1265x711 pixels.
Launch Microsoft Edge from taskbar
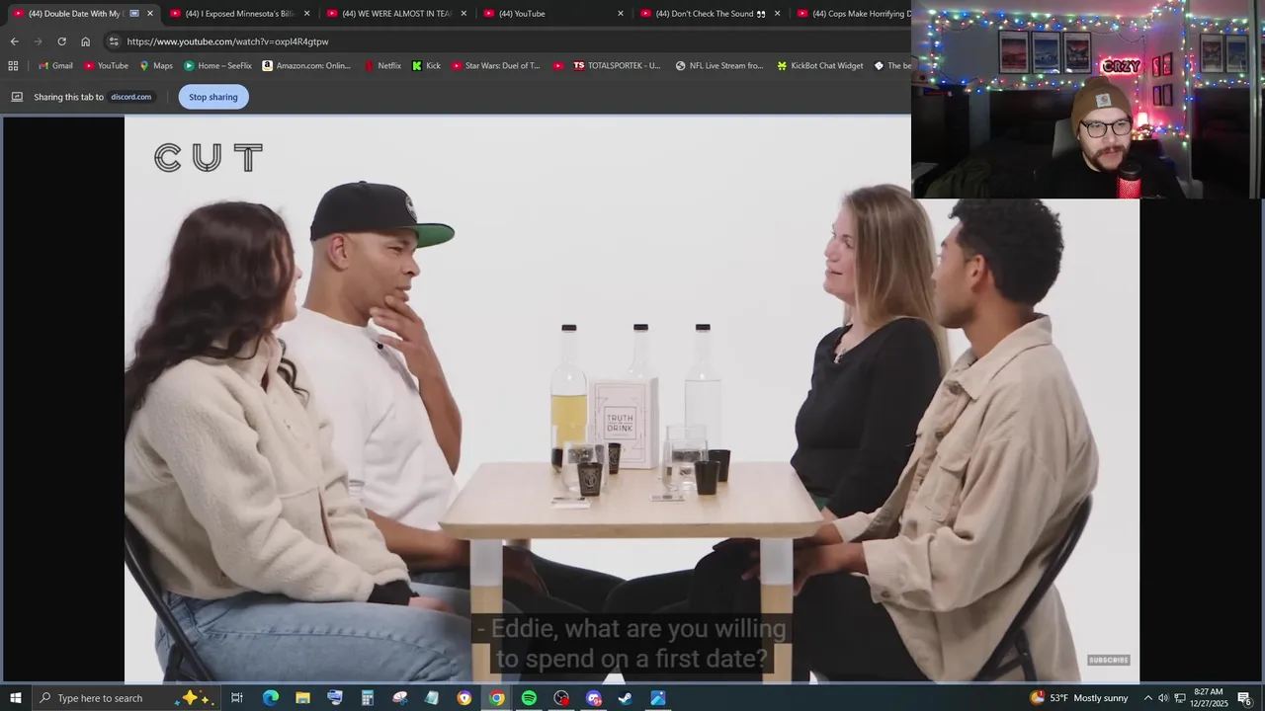(270, 698)
